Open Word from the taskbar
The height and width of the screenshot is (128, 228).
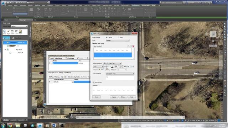tap(55, 126)
